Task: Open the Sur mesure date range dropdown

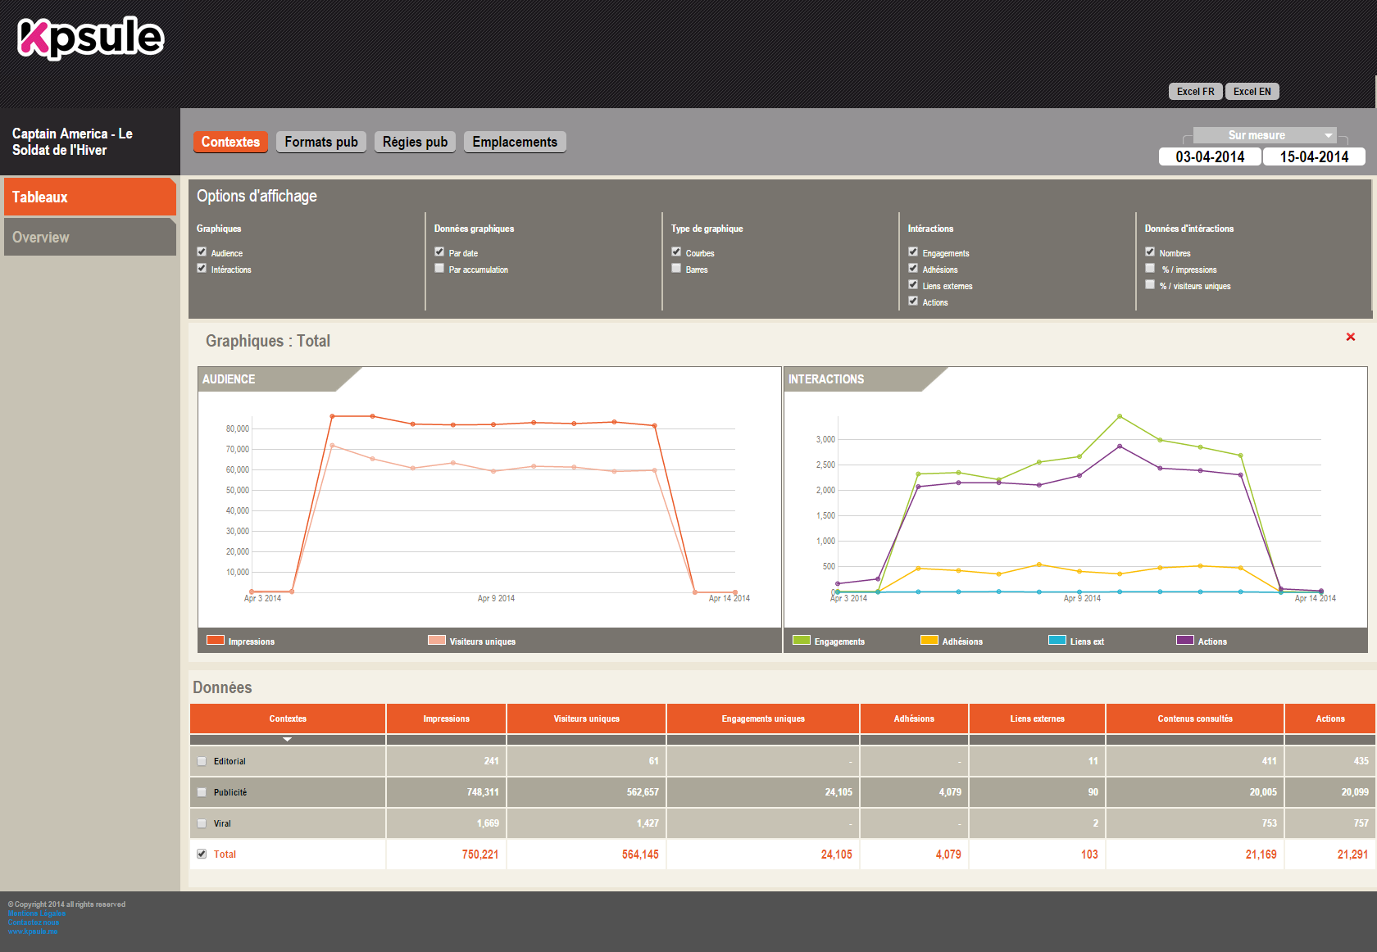Action: coord(1264,135)
